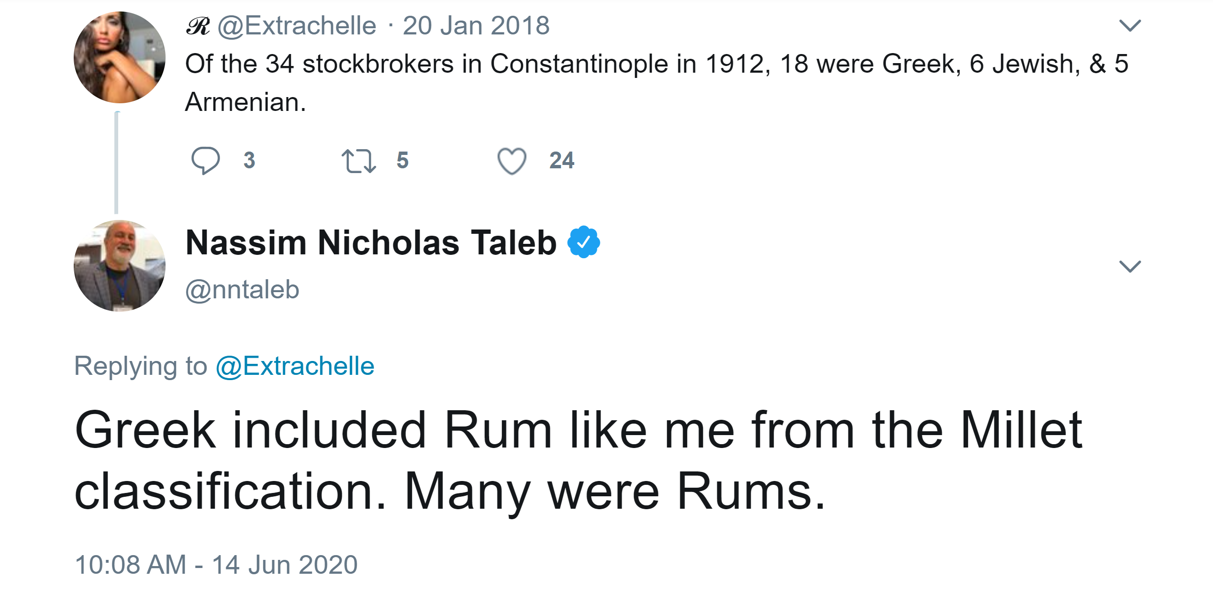This screenshot has width=1213, height=601.
Task: Click @Extrachelle handle in original tweet
Action: click(297, 26)
